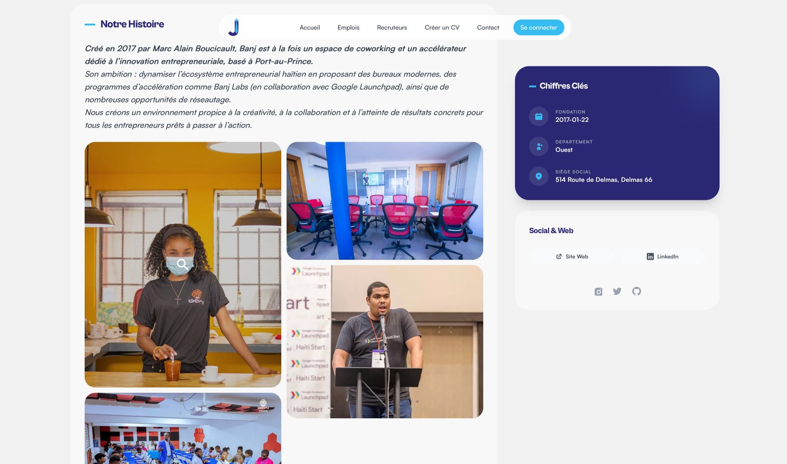Click the J logo in navbar

[234, 28]
